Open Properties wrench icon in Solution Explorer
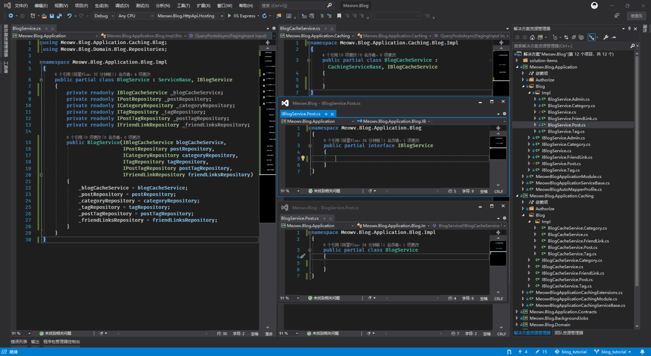This screenshot has width=651, height=356. [606, 37]
